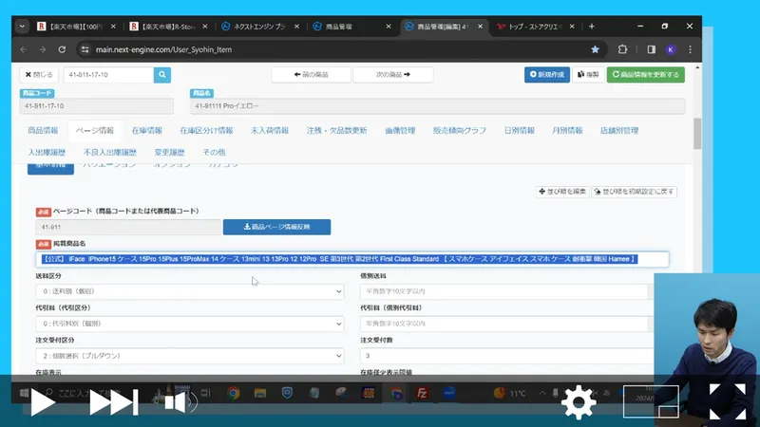Screen dimensions: 760x427
Task: Click browser back arrow
Action: [23, 49]
